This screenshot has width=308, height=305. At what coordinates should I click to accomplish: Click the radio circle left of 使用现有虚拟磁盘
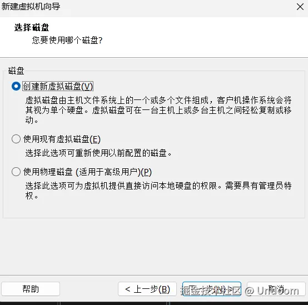(x=16, y=139)
